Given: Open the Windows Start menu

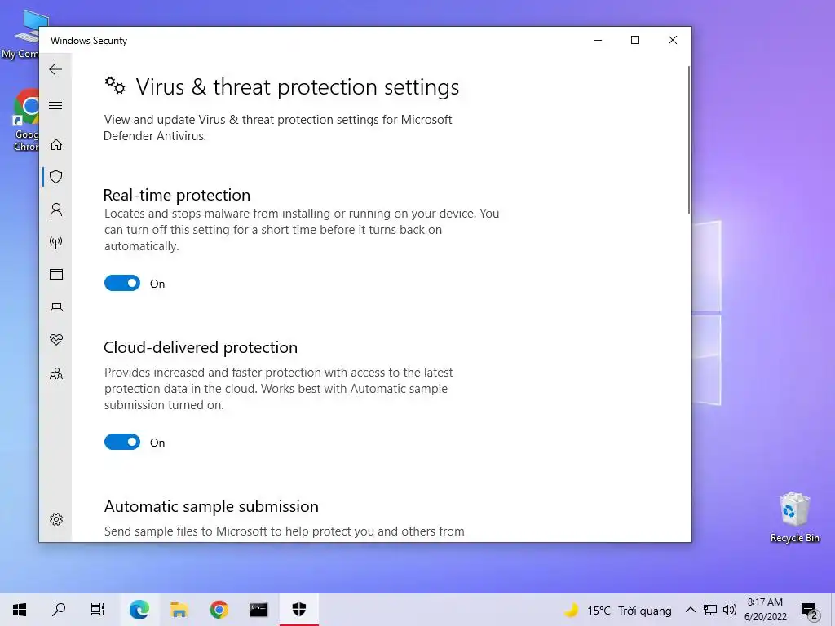Looking at the screenshot, I should tap(20, 610).
